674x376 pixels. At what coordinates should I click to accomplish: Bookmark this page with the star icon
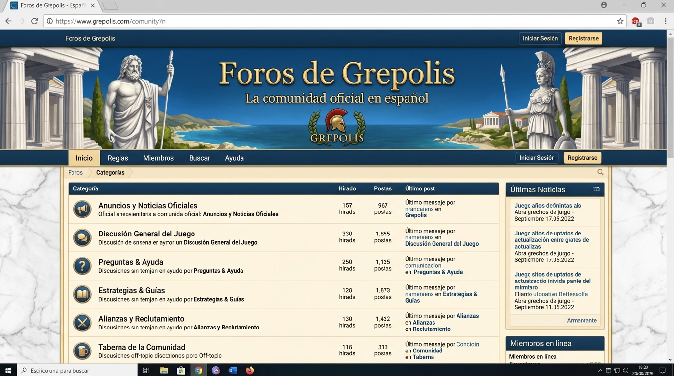(620, 21)
